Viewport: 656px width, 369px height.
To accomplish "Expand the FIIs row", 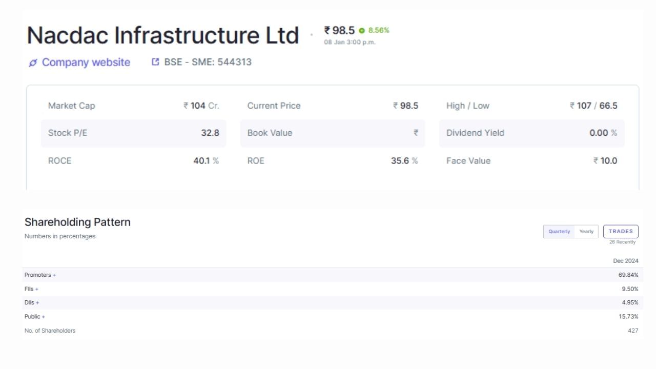I will 31,289.
